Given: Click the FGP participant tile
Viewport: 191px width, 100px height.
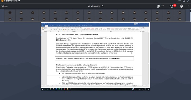Looking at the screenshot, I should pos(146,19).
